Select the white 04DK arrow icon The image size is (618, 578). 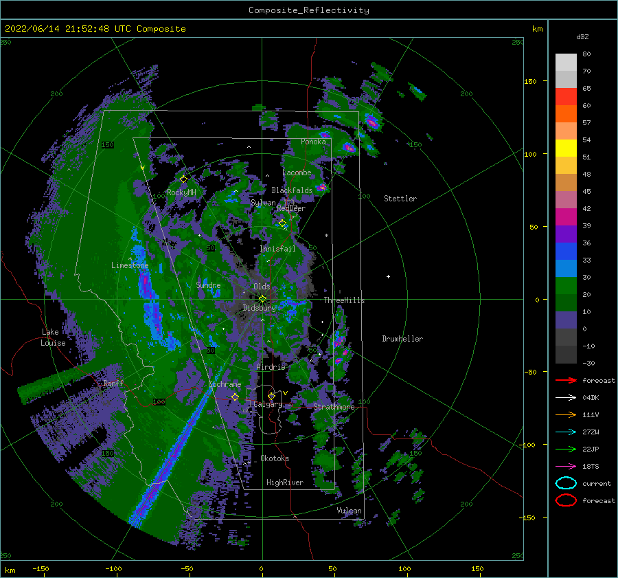tap(566, 397)
